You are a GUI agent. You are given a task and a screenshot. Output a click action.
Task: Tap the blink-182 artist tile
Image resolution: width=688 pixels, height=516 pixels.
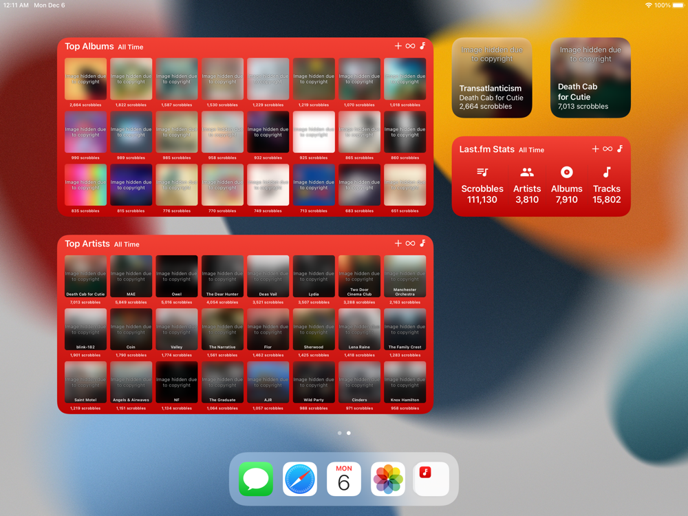click(85, 330)
